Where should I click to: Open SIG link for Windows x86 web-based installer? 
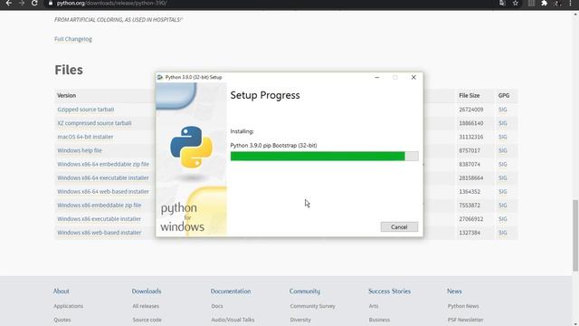503,233
